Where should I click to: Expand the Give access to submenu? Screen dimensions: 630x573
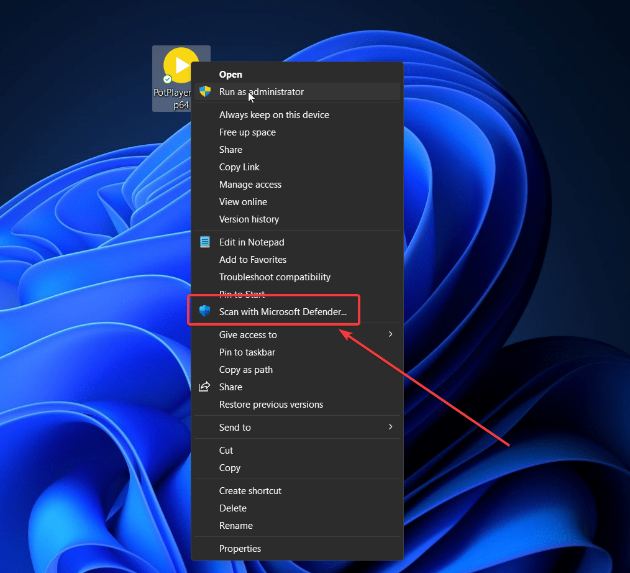tap(248, 334)
